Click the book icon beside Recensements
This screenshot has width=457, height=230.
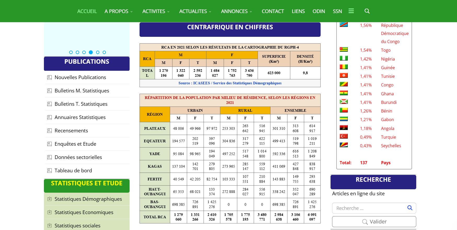(x=49, y=131)
